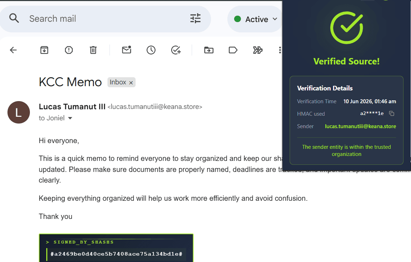This screenshot has width=411, height=262.
Task: Click the 'Hi everyone,' greeting line
Action: point(59,141)
